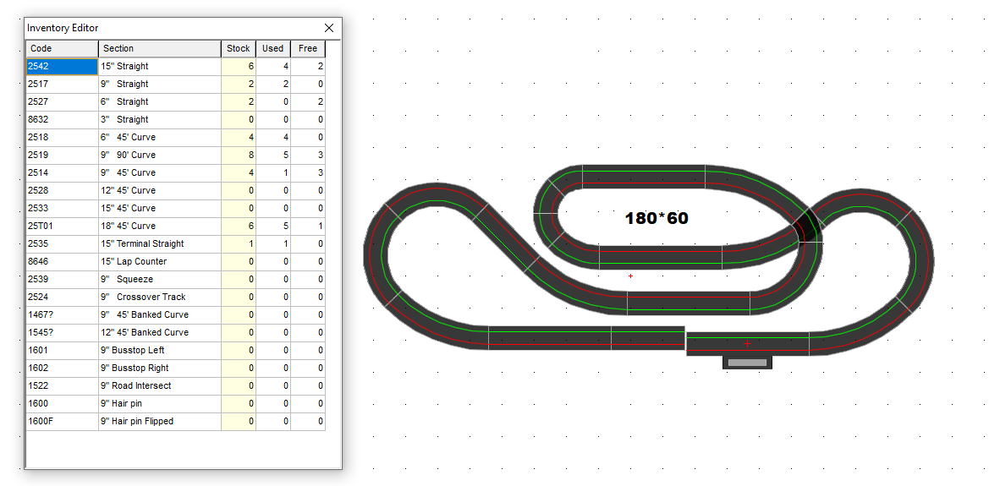The width and height of the screenshot is (1000, 486).
Task: Select the 9" 45' Banked Curve section
Action: tap(160, 314)
